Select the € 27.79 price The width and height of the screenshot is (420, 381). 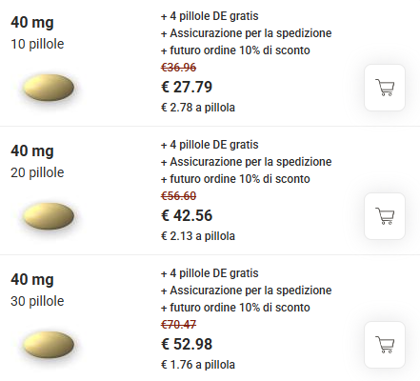pos(187,87)
